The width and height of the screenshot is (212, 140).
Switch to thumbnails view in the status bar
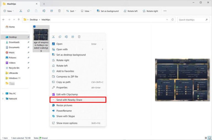[x=209, y=138]
